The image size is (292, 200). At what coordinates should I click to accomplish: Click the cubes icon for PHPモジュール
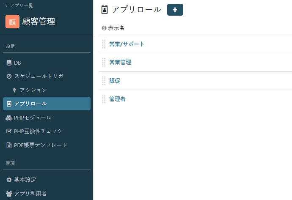(x=9, y=118)
